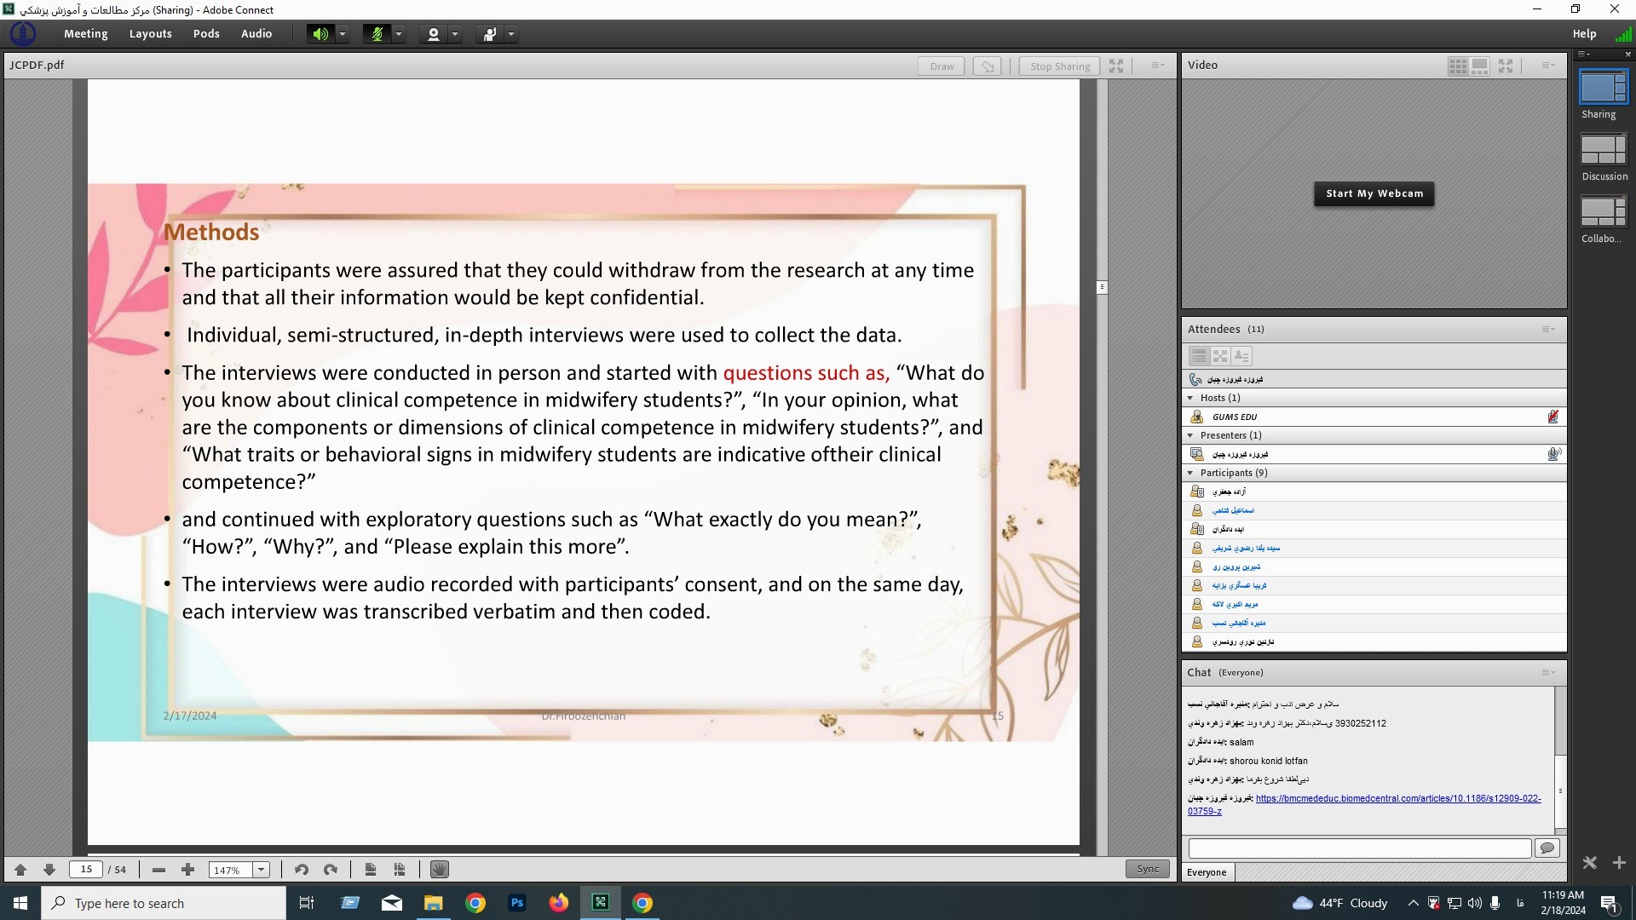The width and height of the screenshot is (1636, 920).
Task: Open the Pods menu
Action: [206, 34]
